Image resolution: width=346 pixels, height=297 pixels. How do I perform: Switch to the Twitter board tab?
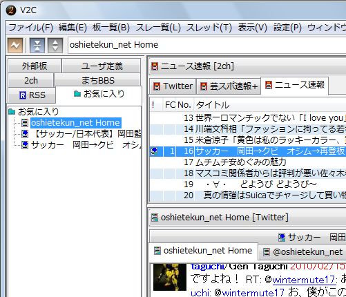[173, 86]
